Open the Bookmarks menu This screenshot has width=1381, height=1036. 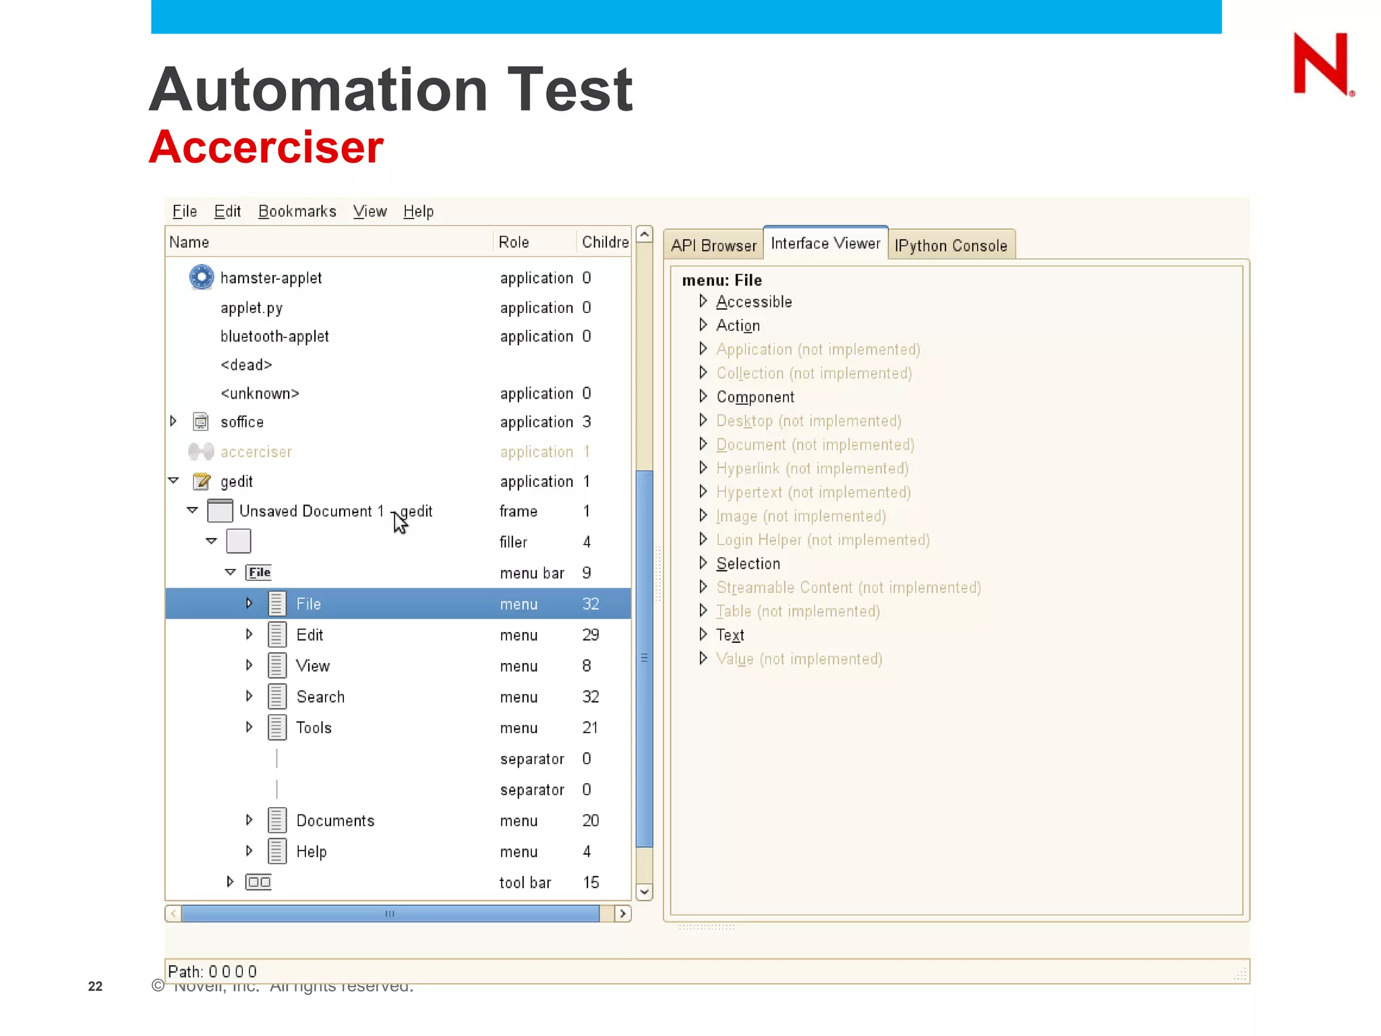[297, 211]
